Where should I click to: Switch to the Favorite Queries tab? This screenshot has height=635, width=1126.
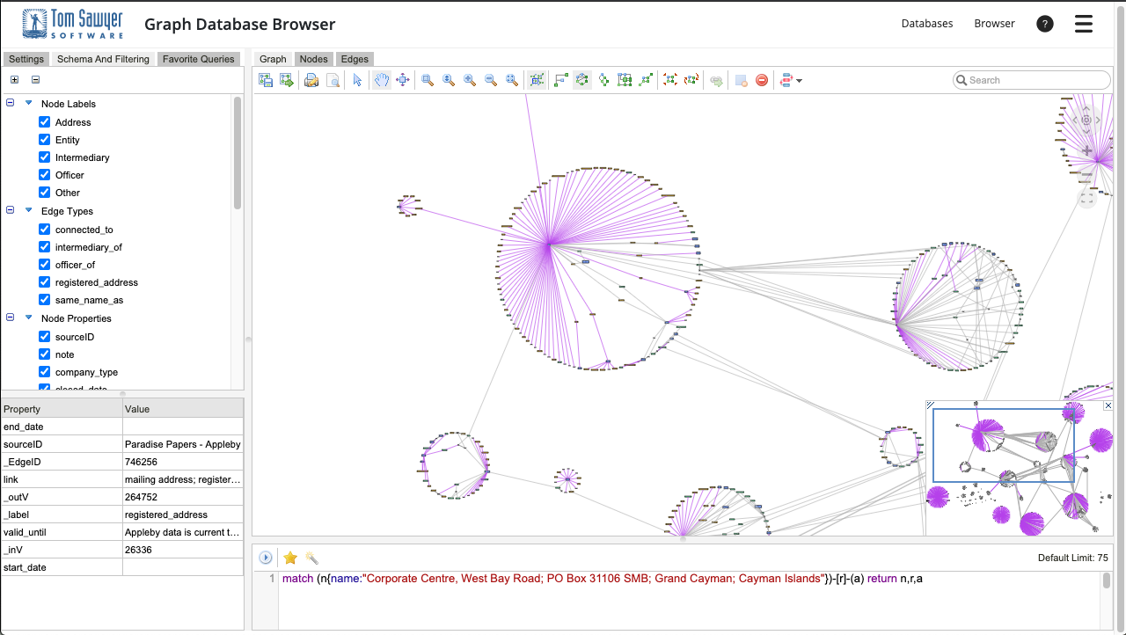(x=198, y=59)
